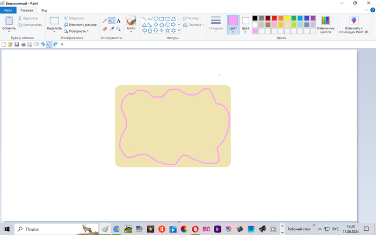Open Изменение цветов color editor
The image size is (376, 235).
[326, 24]
